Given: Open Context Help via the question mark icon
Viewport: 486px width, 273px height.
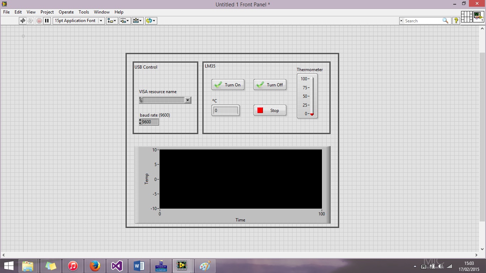Looking at the screenshot, I should tap(456, 21).
